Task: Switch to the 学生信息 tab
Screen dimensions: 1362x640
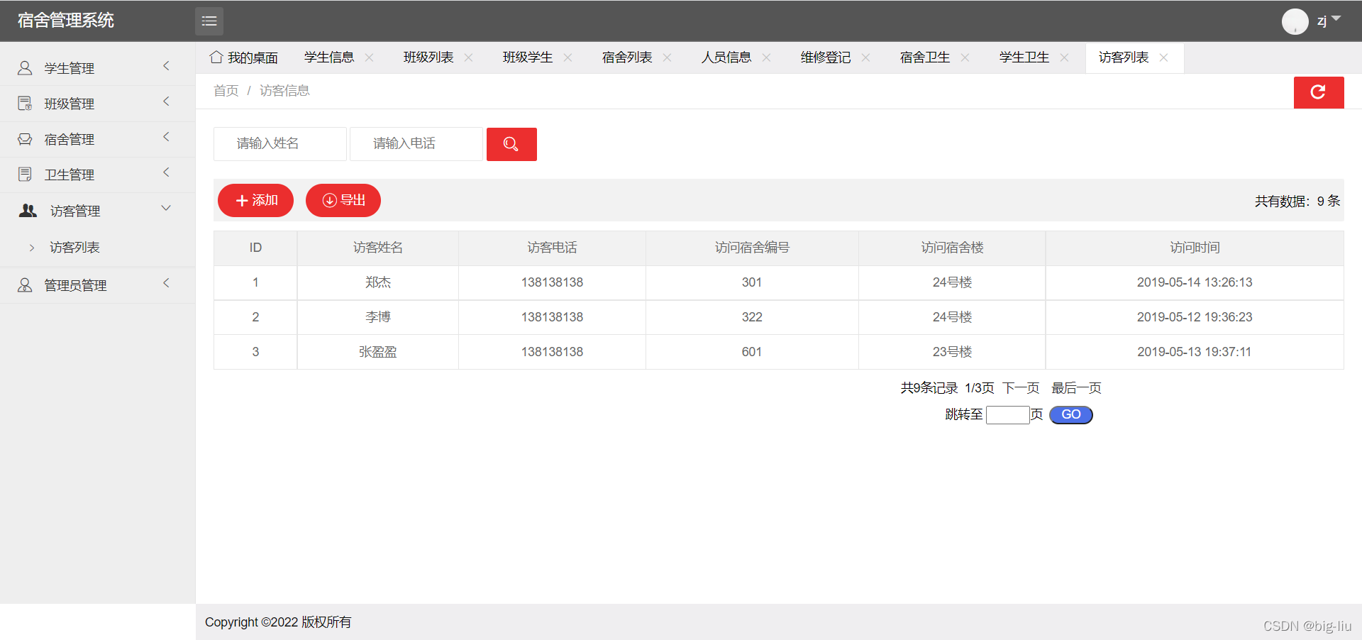Action: [x=329, y=57]
